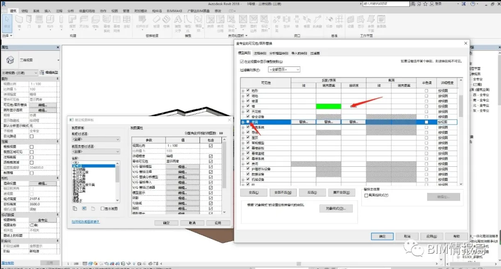
Task: Open the 选择 dropdown under Modify tool
Action: tap(7, 36)
